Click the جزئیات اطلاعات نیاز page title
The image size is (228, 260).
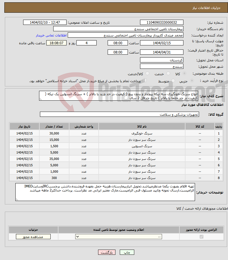tap(206, 8)
